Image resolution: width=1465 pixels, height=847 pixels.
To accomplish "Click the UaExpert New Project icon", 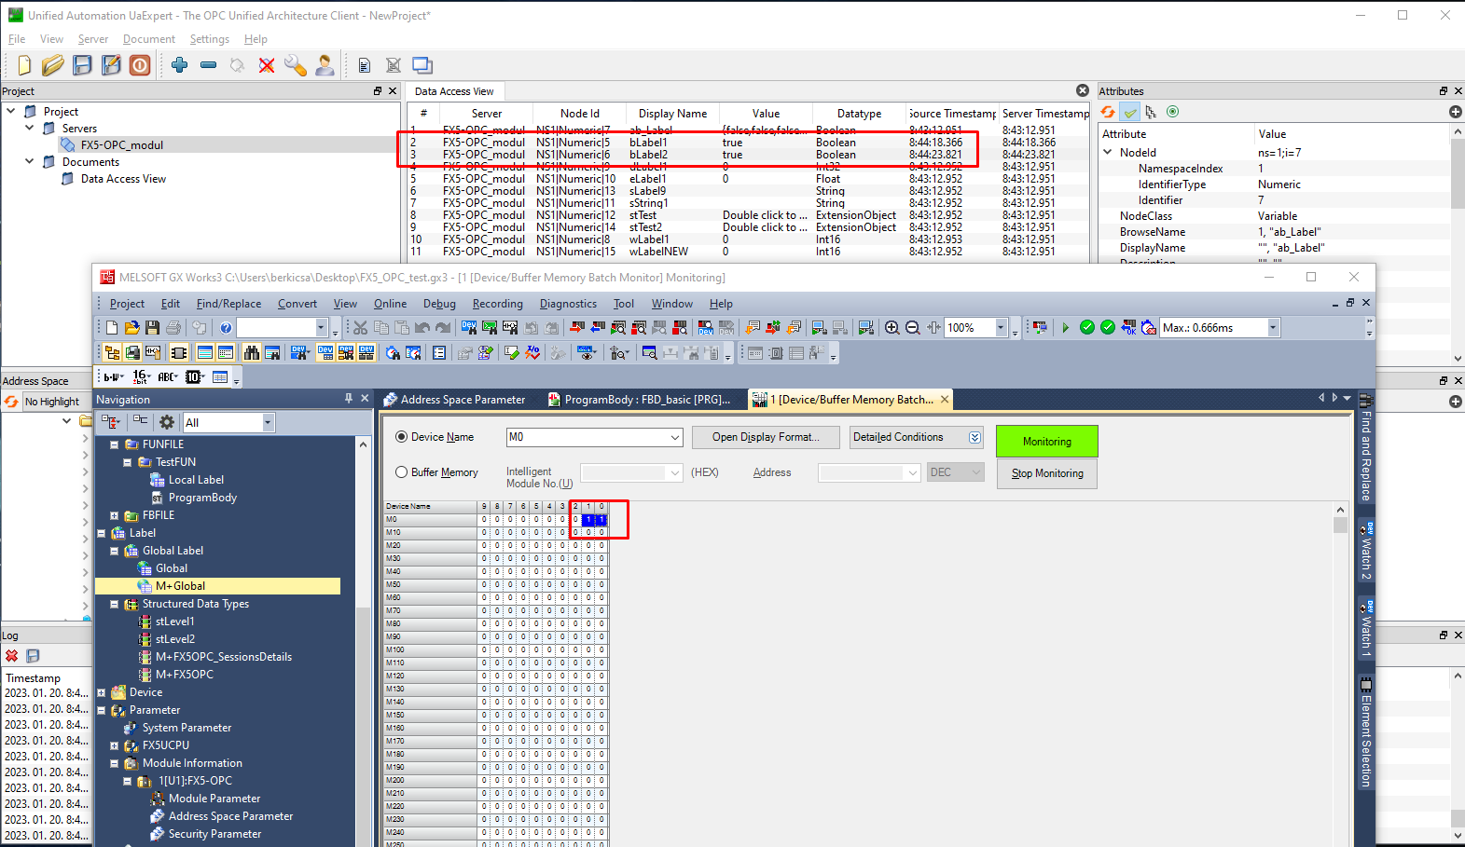I will tap(24, 65).
